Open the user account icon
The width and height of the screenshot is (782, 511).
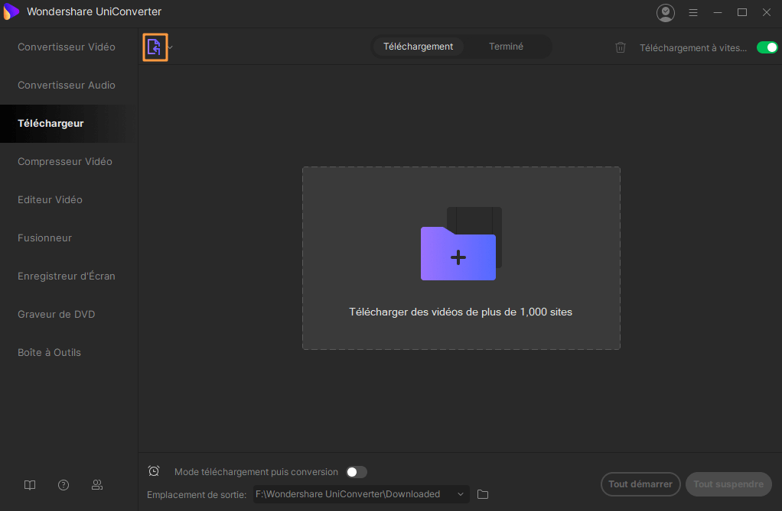[x=666, y=12]
